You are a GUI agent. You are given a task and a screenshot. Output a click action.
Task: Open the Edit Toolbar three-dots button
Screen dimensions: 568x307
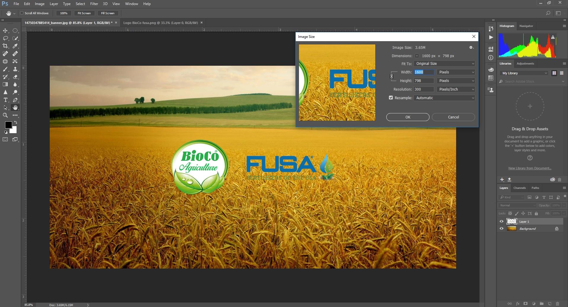coord(15,115)
